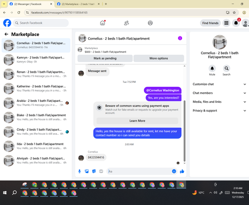Open the Ilda conversation
Viewport: 249px width, 205px height.
(36, 146)
